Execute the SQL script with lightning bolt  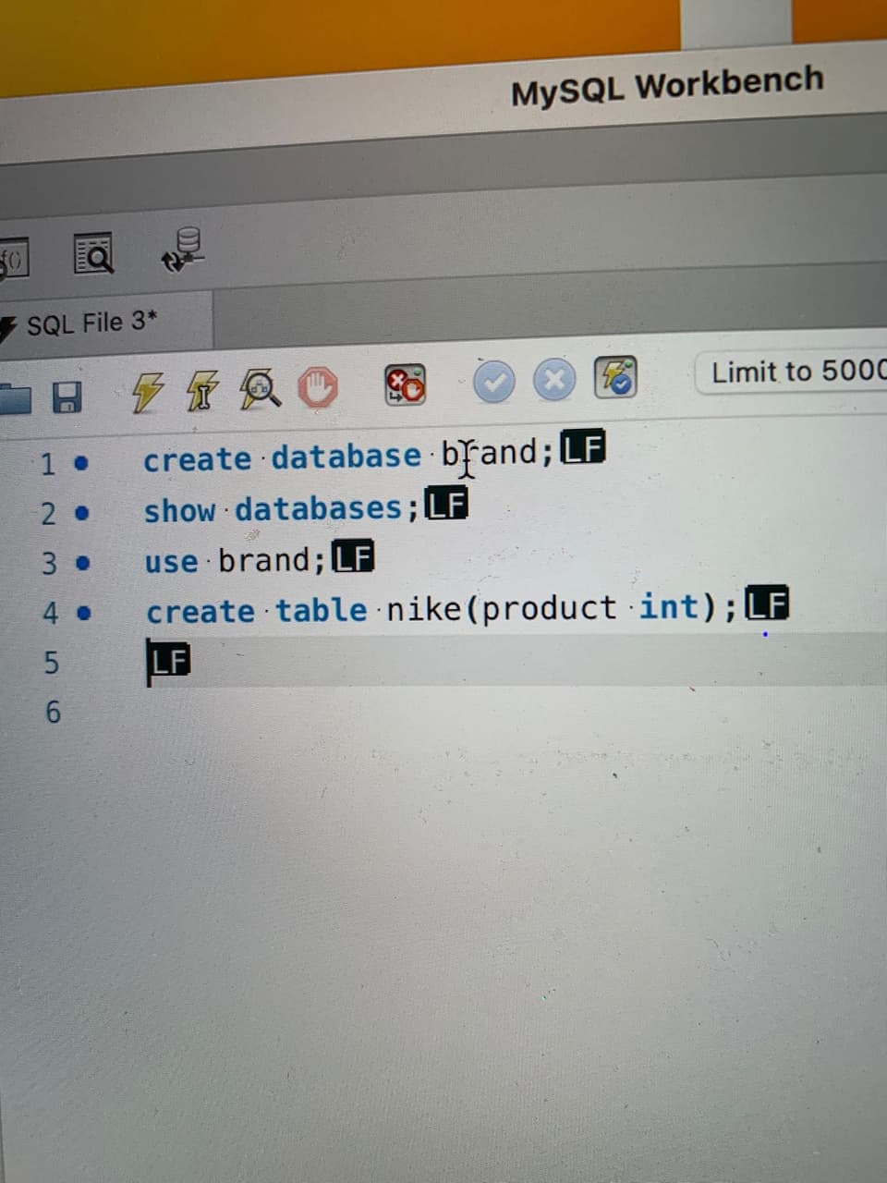click(x=147, y=392)
